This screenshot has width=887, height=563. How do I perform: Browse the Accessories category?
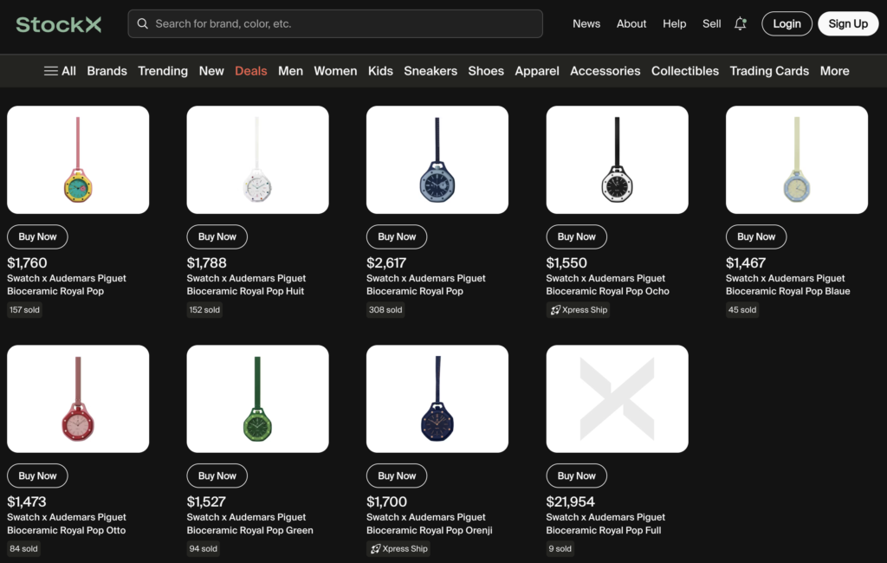pyautogui.click(x=605, y=71)
